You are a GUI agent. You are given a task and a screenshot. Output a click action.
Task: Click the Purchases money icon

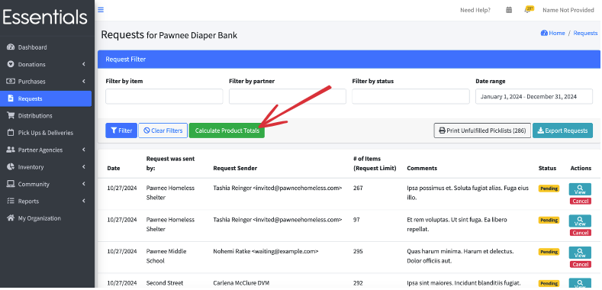tap(11, 82)
